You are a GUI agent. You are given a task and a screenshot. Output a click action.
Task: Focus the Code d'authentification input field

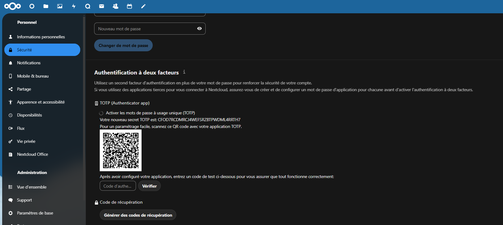[x=118, y=186]
